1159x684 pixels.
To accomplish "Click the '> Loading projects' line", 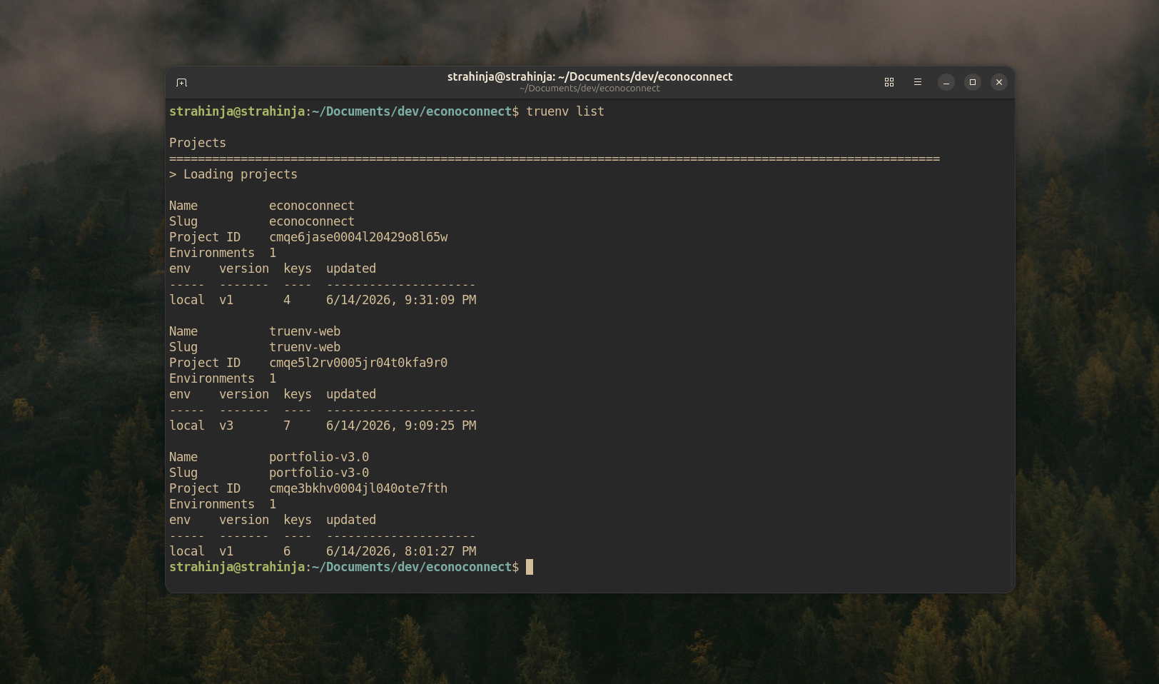I will point(233,174).
